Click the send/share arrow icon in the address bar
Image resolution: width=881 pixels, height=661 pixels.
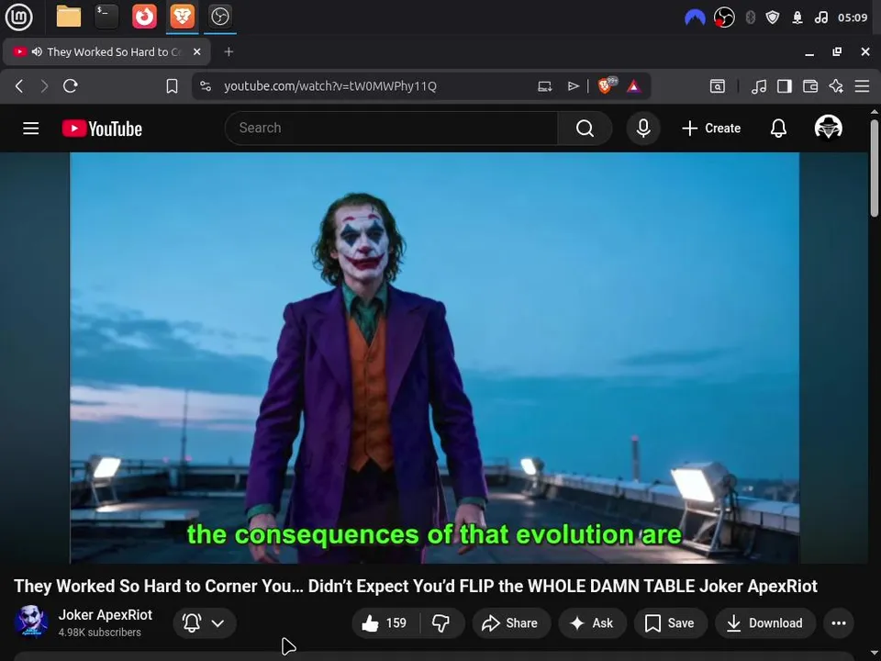573,86
